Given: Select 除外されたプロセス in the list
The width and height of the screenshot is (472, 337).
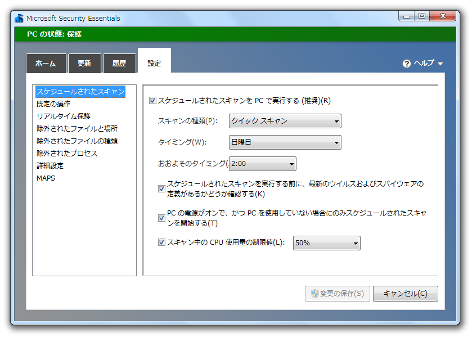Looking at the screenshot, I should tap(67, 153).
